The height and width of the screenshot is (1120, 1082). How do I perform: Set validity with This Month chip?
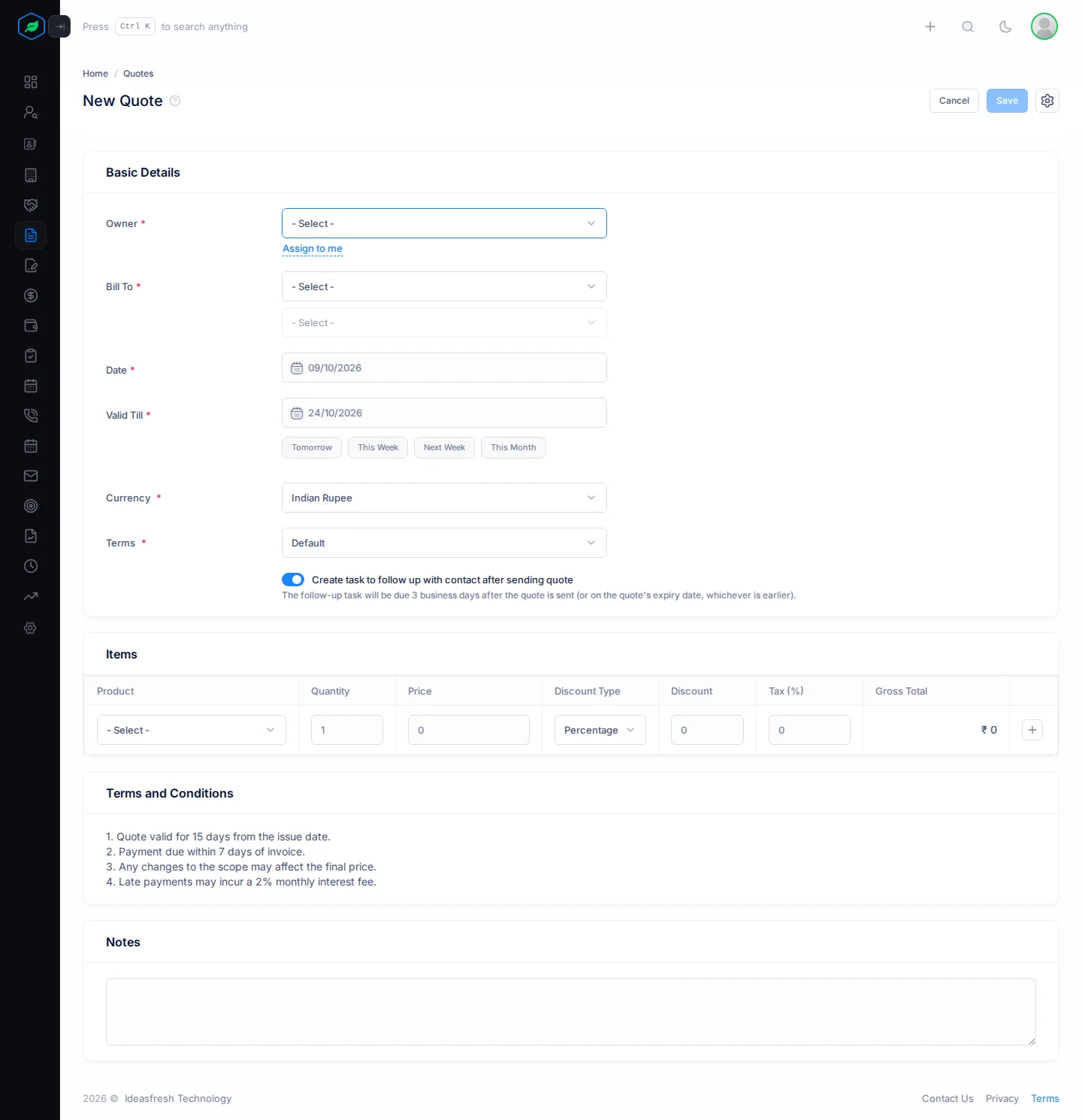(513, 447)
